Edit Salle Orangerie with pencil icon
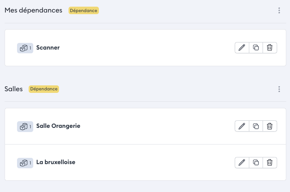The width and height of the screenshot is (290, 192). (x=242, y=126)
